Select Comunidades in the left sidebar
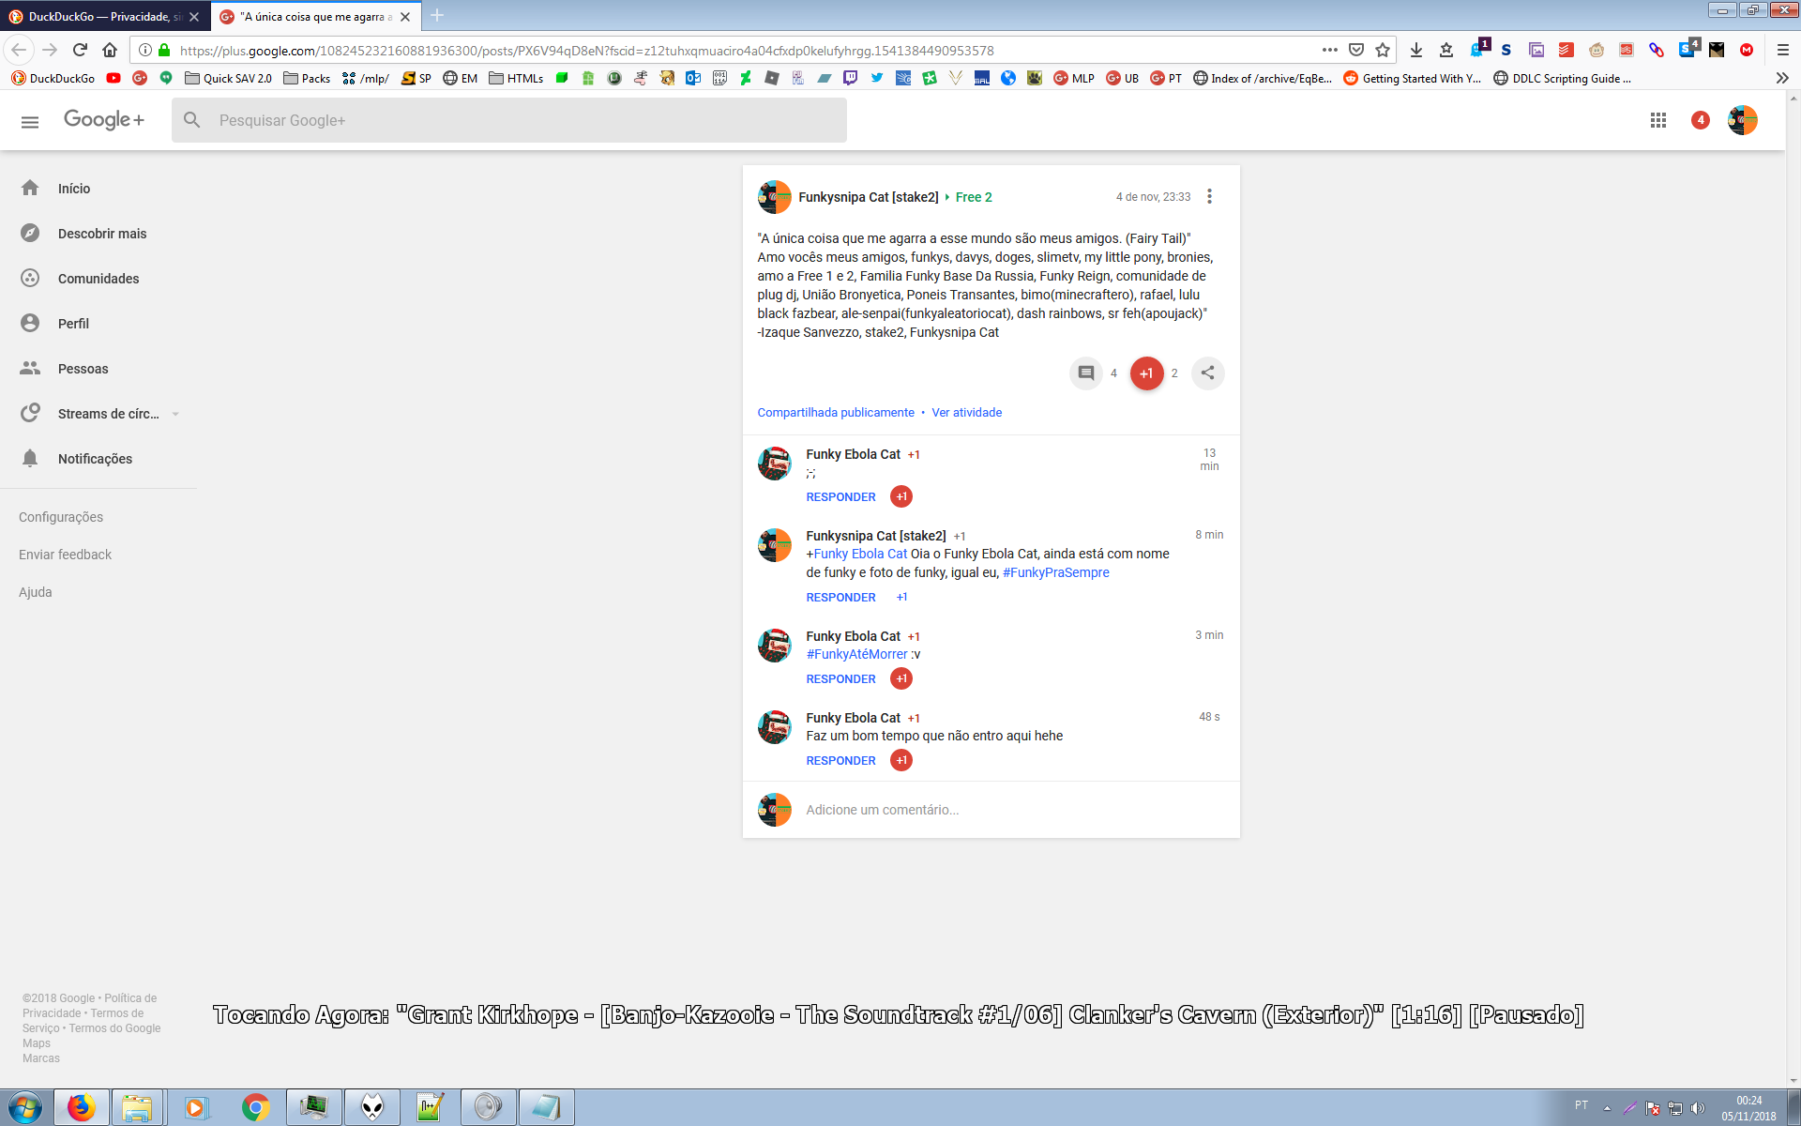1801x1126 pixels. [x=98, y=279]
